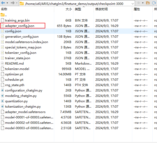This screenshot has height=143, width=157.
Task: Click the back navigation arrow
Action: pos(3,3)
